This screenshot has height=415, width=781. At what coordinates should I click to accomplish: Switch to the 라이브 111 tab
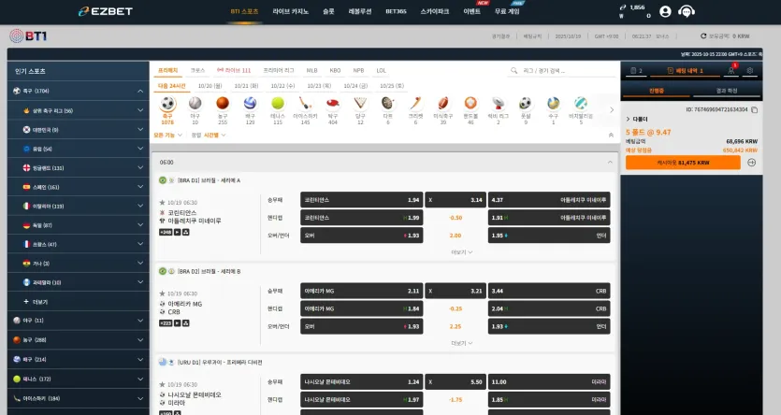tap(234, 71)
